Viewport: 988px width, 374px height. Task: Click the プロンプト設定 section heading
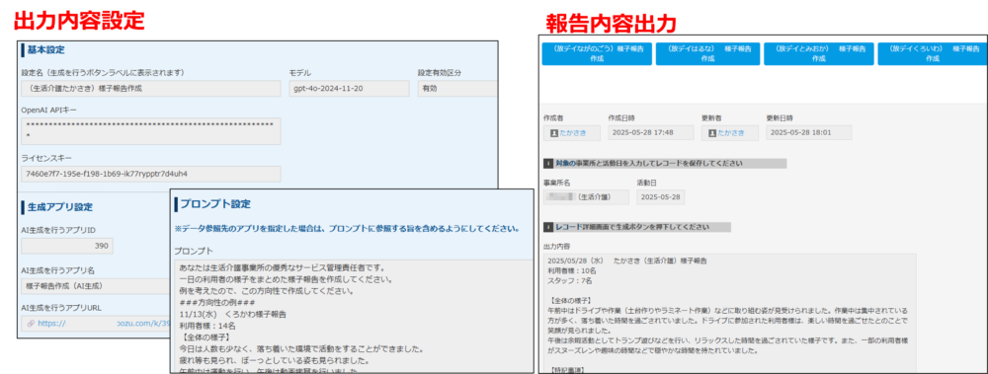click(214, 204)
